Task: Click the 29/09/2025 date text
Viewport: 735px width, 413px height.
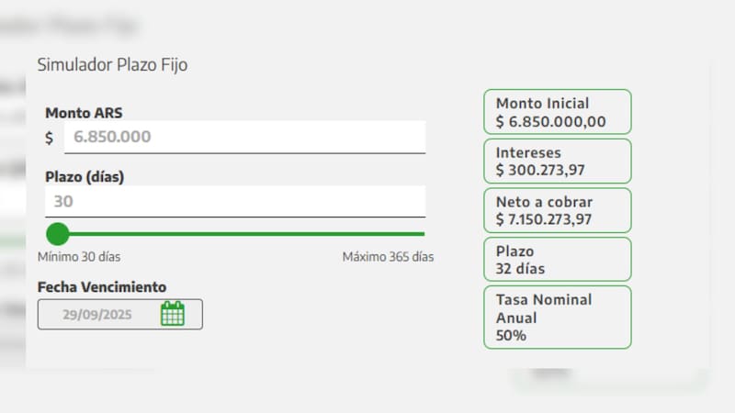Action: [x=97, y=314]
